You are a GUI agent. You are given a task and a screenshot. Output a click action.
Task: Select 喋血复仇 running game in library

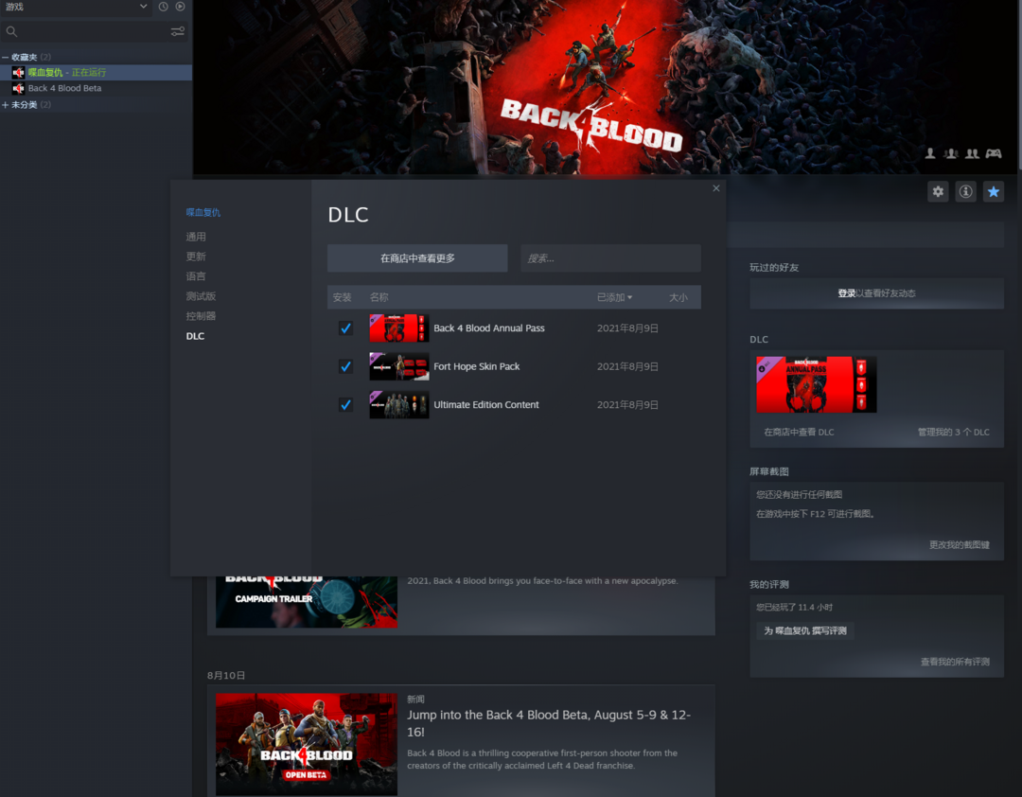pyautogui.click(x=96, y=72)
